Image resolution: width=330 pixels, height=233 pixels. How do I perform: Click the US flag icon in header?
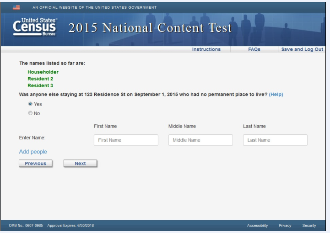pyautogui.click(x=16, y=8)
